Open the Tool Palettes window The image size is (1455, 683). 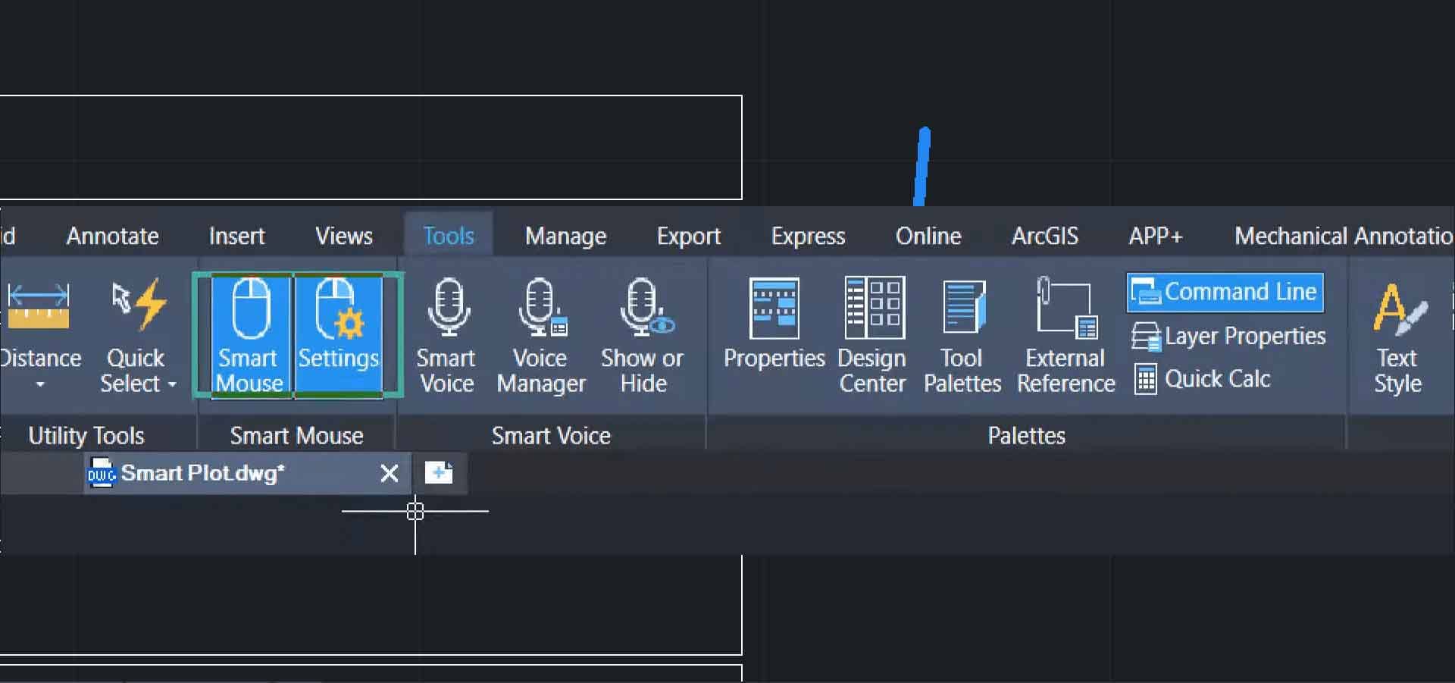click(x=962, y=335)
